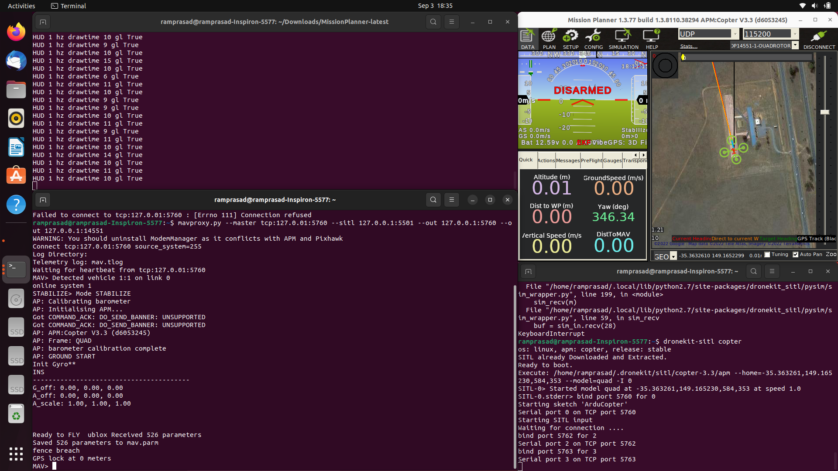Select the DATA flight data icon

pos(527,39)
